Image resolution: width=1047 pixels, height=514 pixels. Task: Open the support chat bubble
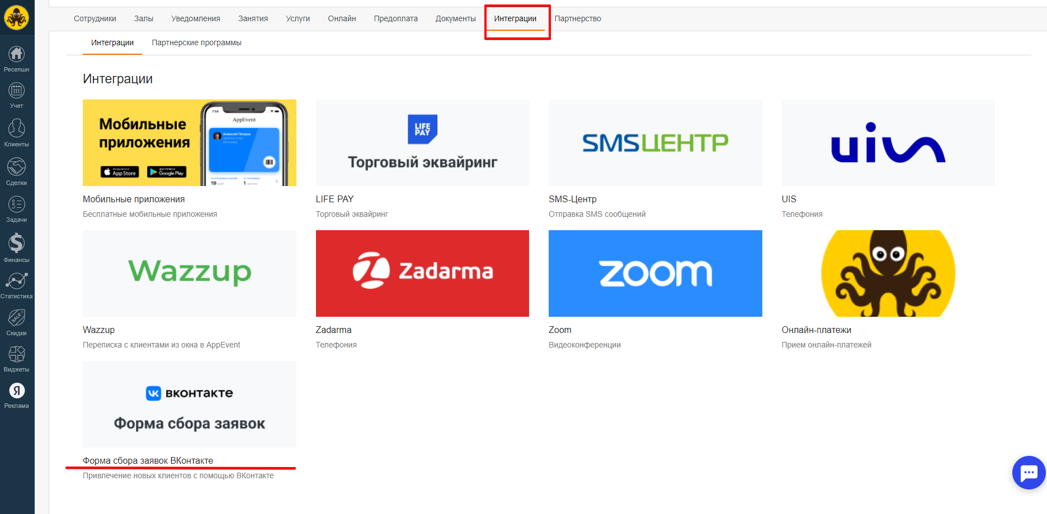pos(1029,473)
